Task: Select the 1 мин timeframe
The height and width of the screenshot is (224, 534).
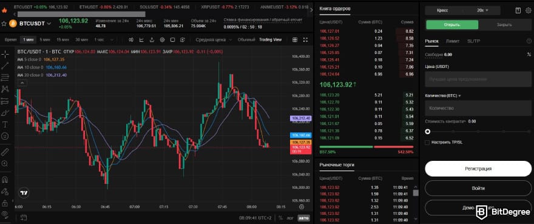Action: 29,40
